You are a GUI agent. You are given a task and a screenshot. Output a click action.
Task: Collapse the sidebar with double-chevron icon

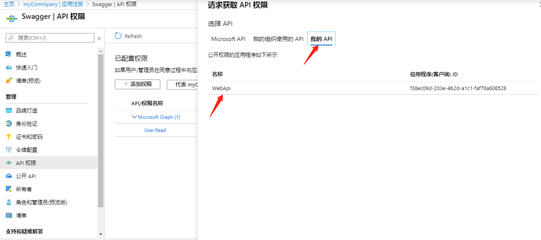point(99,38)
